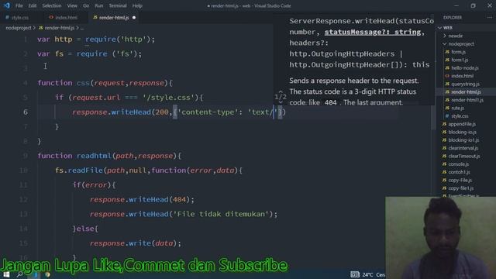Open the Windows Start menu
The width and height of the screenshot is (496, 279).
coord(6,274)
